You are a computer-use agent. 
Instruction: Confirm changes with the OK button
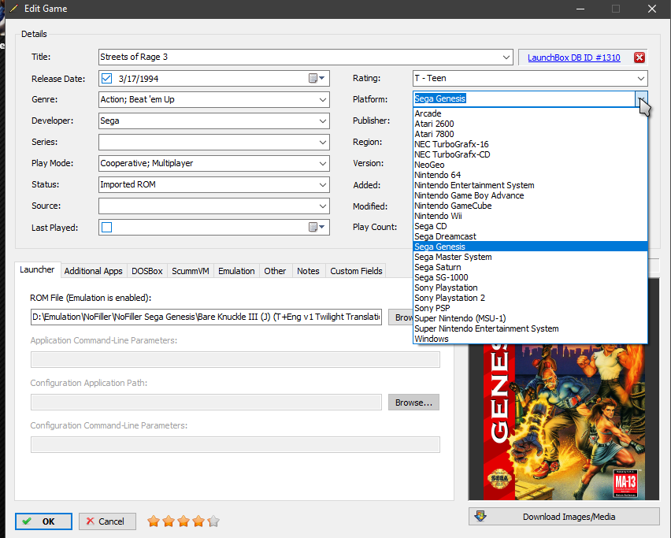click(x=43, y=521)
